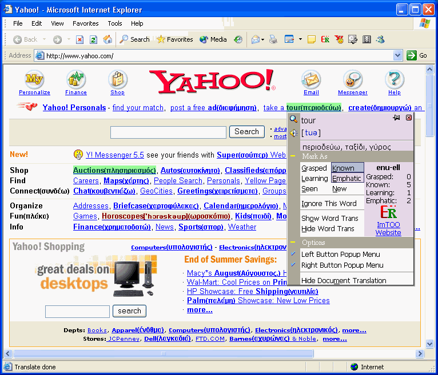Click the History toolbar icon
This screenshot has height=375, width=438.
(x=238, y=39)
